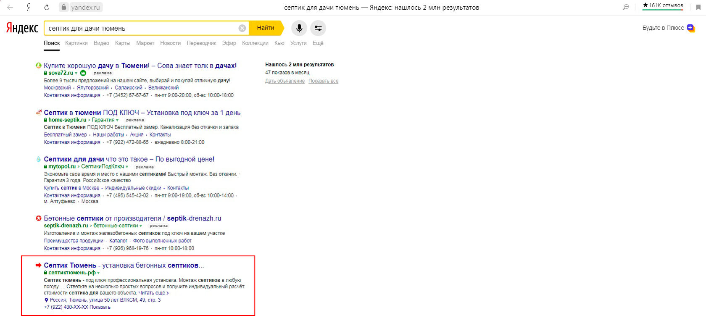Open the Ялуторовский sitelink
Screen dimensions: 706x318
click(x=92, y=88)
